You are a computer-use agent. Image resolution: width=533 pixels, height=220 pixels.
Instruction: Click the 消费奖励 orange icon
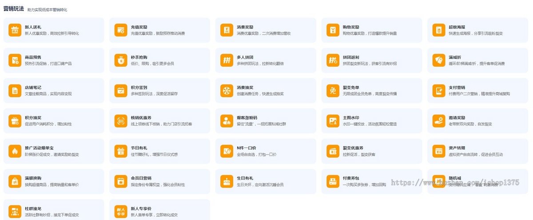point(227,30)
